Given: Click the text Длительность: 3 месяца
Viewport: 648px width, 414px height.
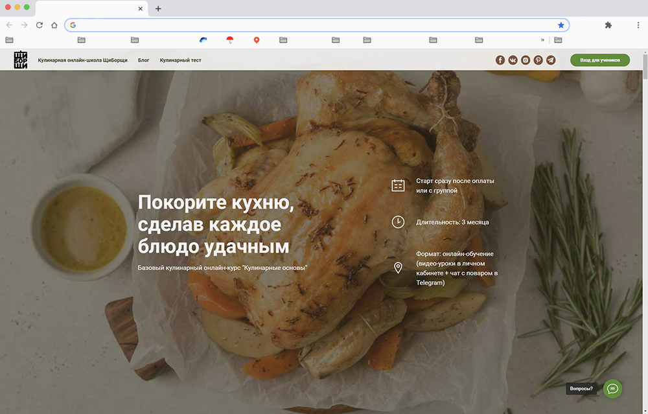Looking at the screenshot, I should (452, 222).
